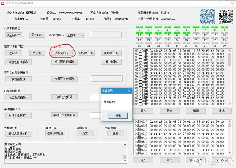This screenshot has height=168, width=236.
Task: Click the 读IC卡 button
Action: (14, 53)
